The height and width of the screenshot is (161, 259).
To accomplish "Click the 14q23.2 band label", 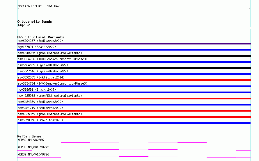I will click(x=24, y=25).
